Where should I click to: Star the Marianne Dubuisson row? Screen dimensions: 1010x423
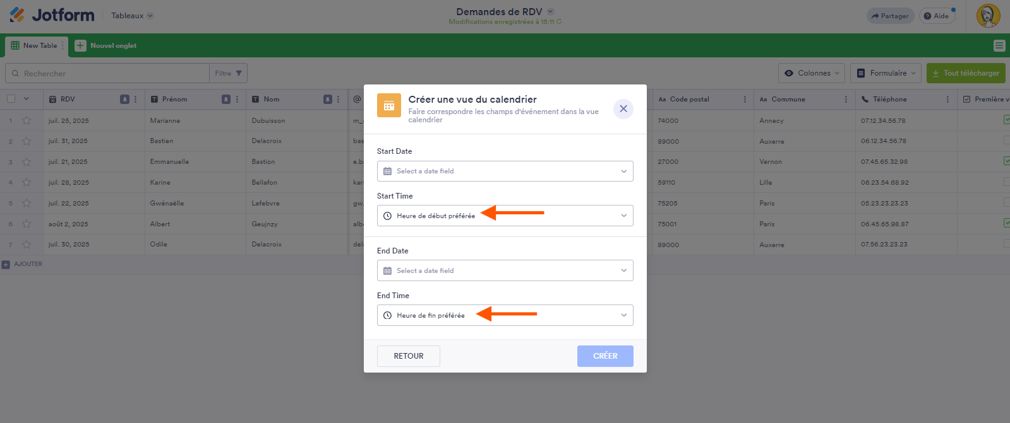(27, 120)
